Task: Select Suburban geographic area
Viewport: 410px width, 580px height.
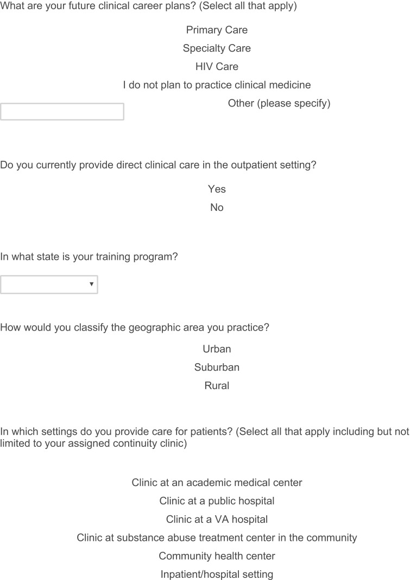Action: click(217, 367)
